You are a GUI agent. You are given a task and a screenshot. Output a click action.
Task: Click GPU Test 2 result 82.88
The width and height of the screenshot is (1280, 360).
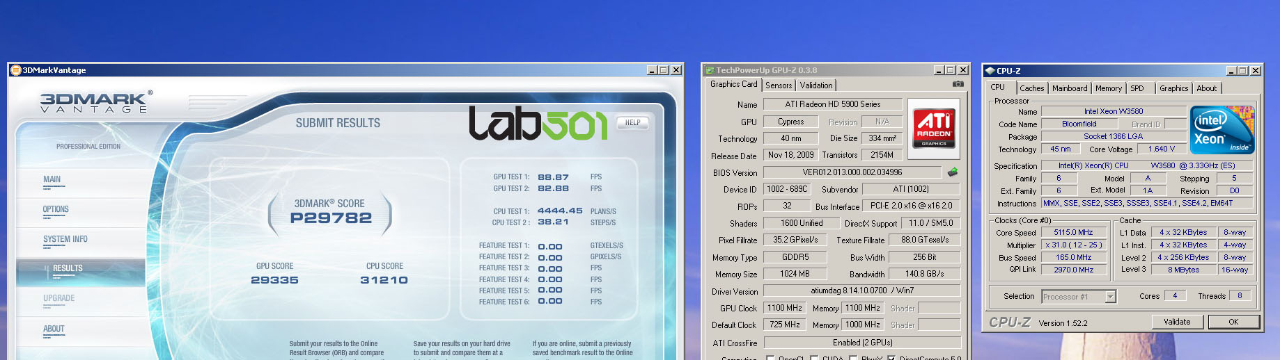pyautogui.click(x=553, y=188)
